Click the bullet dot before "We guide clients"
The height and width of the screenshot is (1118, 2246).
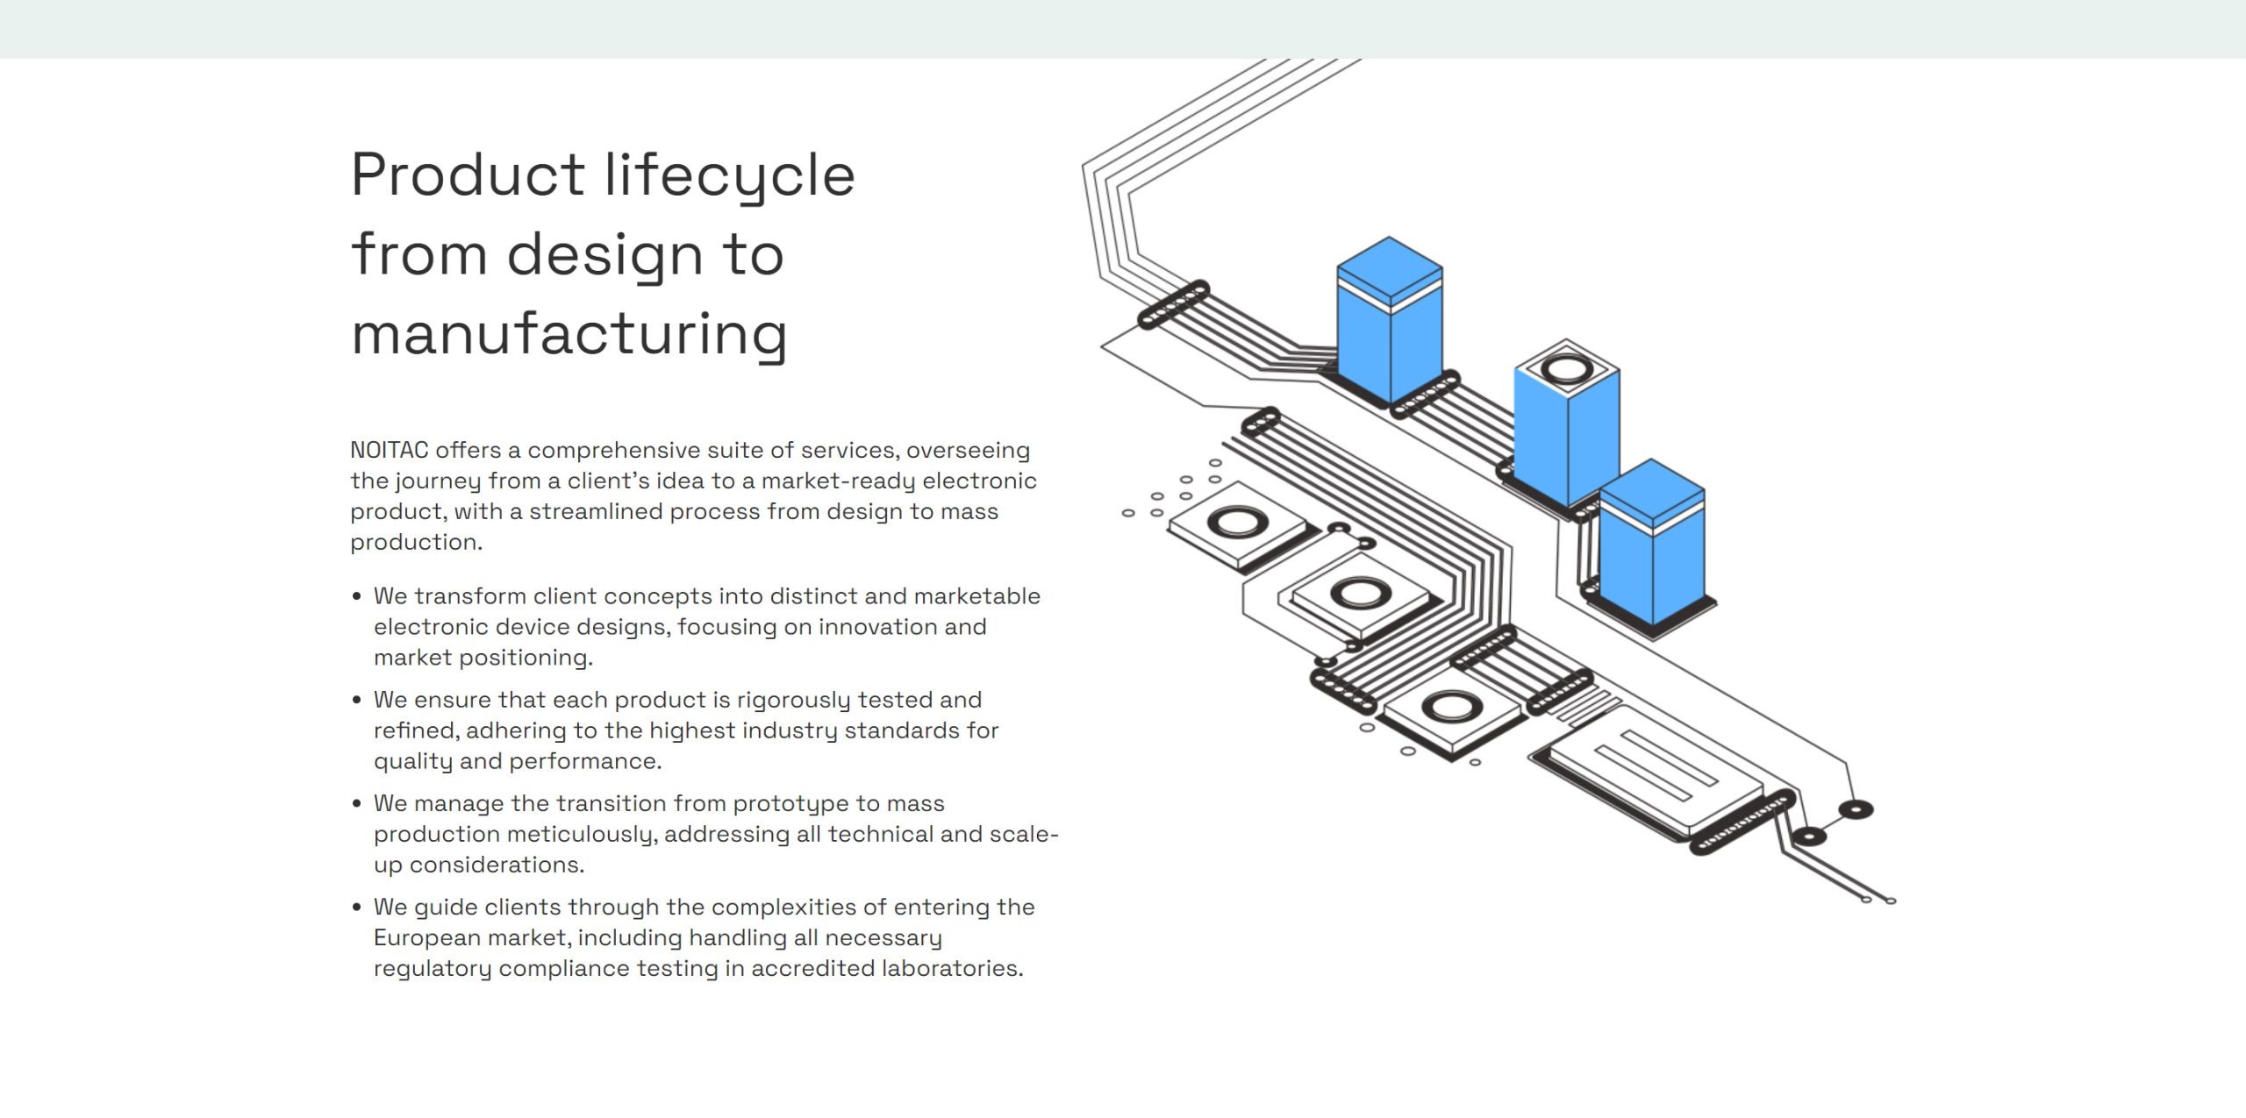357,908
